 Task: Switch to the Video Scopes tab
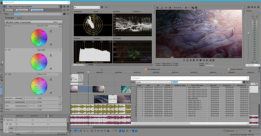pyautogui.click(x=78, y=65)
